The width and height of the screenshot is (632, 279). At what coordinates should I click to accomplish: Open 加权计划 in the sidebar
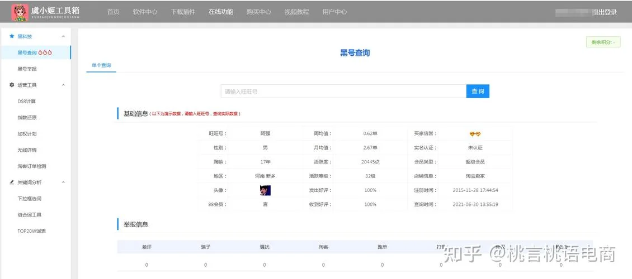[27, 133]
